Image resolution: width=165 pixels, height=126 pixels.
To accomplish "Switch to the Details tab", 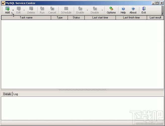I will pyautogui.click(x=7, y=94).
